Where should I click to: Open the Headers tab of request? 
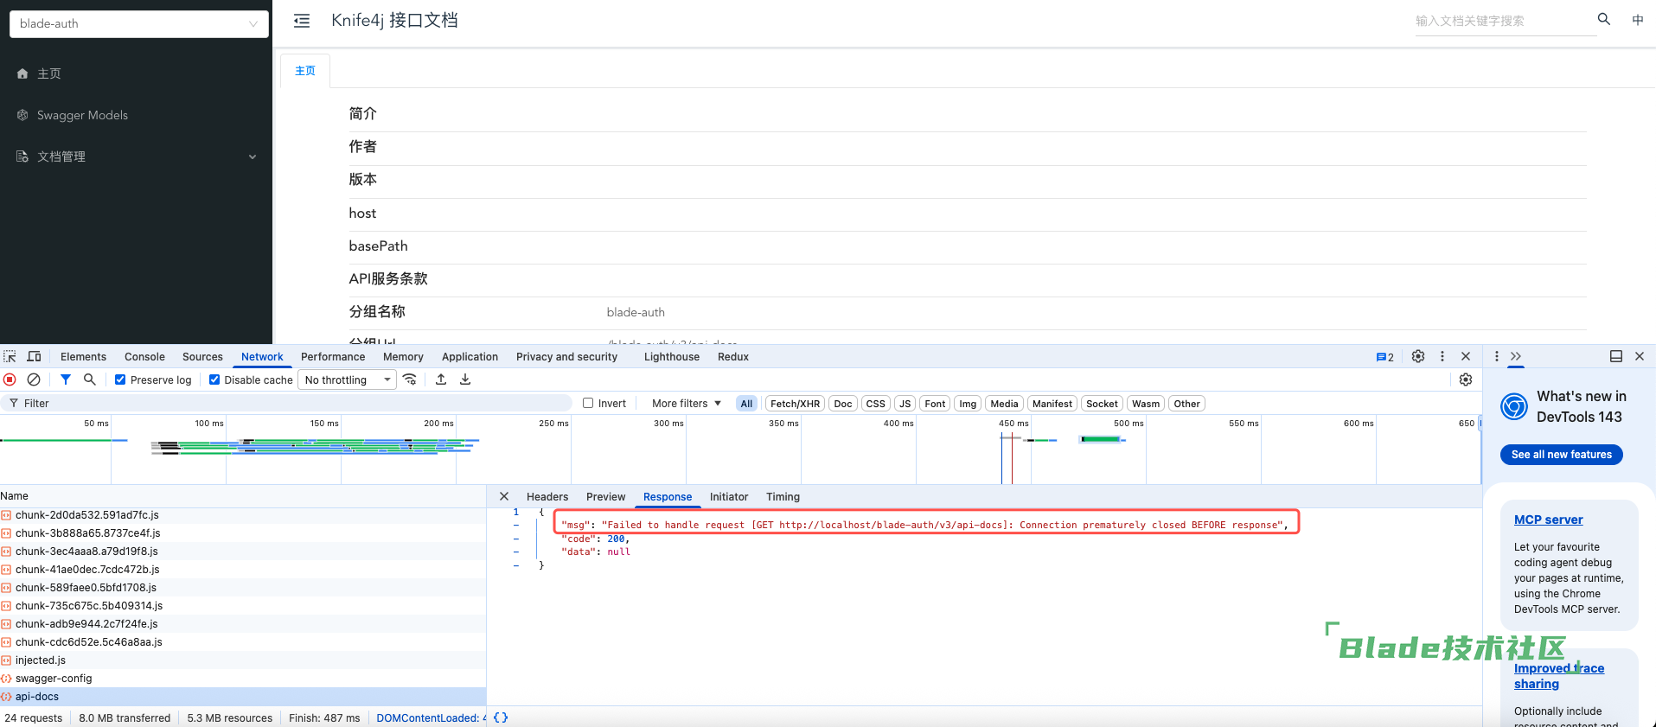[x=547, y=497]
